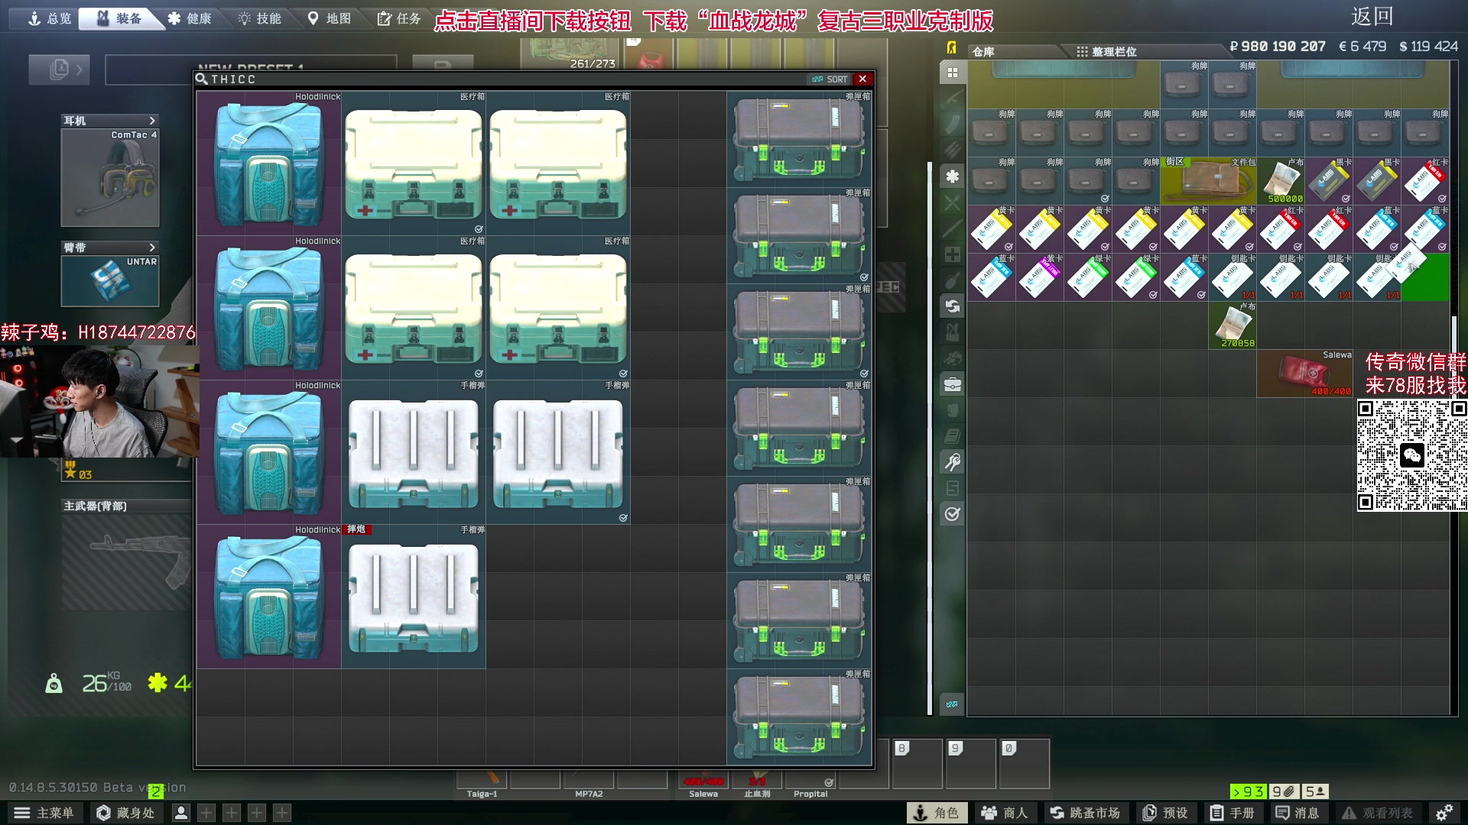Go to 藏身处 hideout
This screenshot has width=1468, height=825.
click(x=125, y=813)
